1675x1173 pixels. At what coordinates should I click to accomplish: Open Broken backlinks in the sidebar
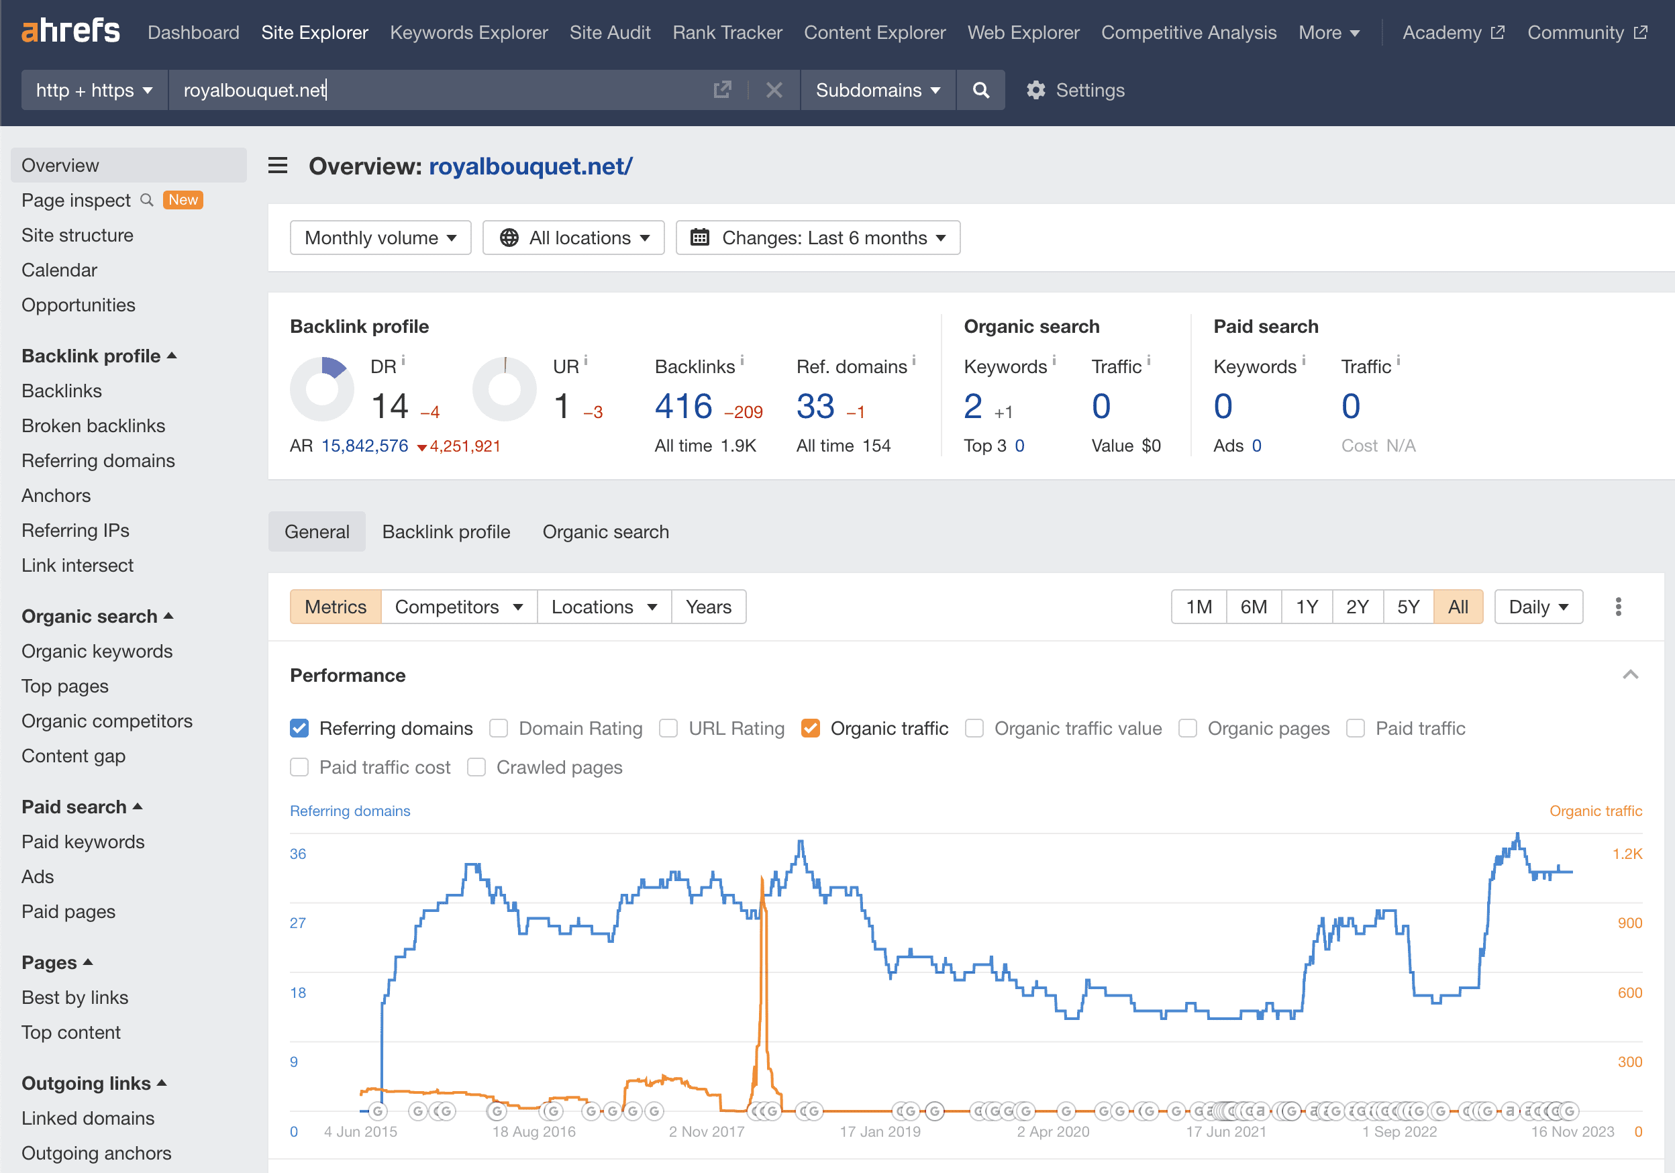[x=93, y=426]
